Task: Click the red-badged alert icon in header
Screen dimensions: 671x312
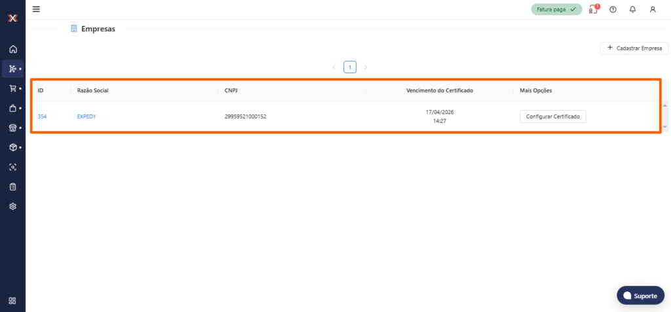Action: [x=593, y=9]
